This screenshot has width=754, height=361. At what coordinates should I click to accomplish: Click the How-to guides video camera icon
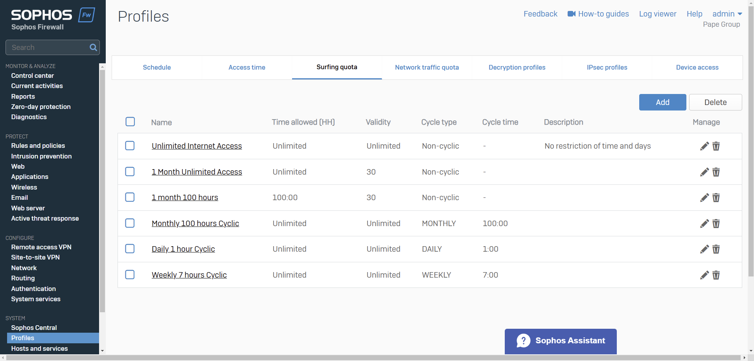[x=572, y=14]
